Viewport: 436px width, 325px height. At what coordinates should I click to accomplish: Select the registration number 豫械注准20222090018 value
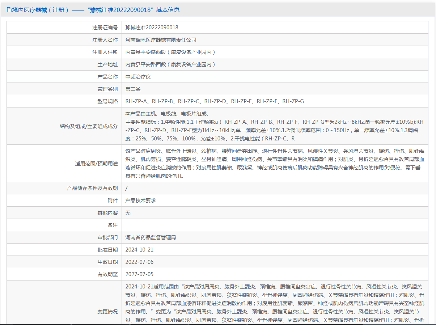152,28
